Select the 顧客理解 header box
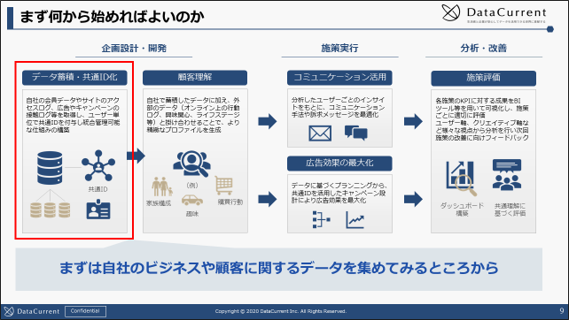Image resolution: width=569 pixels, height=320 pixels. [195, 77]
